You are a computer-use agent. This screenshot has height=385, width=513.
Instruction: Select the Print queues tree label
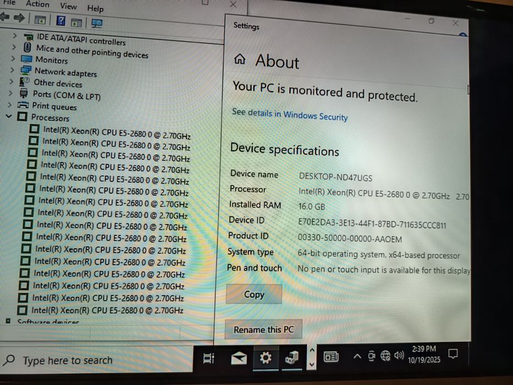(x=54, y=106)
